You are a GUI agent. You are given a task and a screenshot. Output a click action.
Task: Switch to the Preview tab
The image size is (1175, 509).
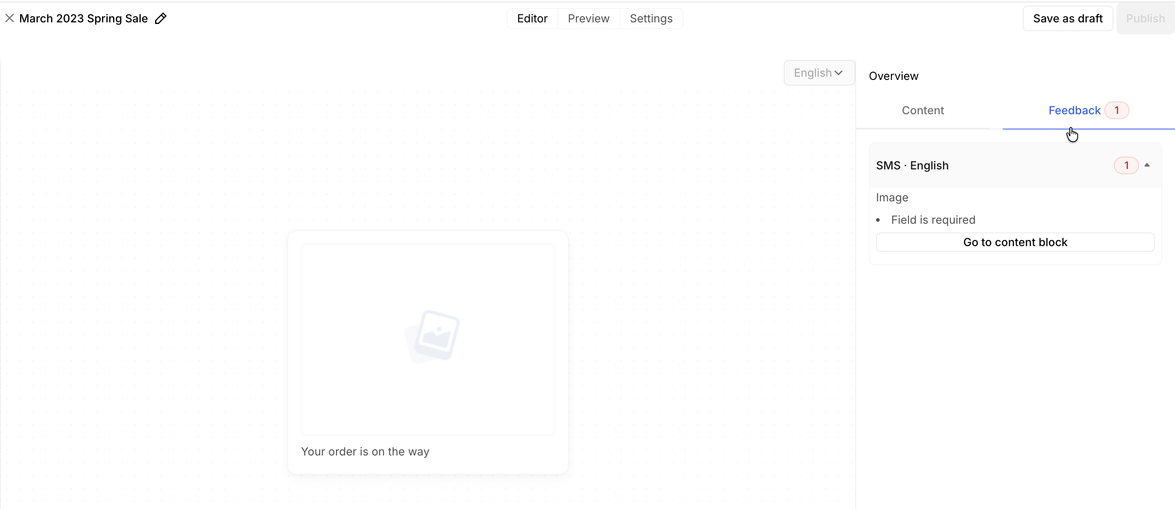588,18
